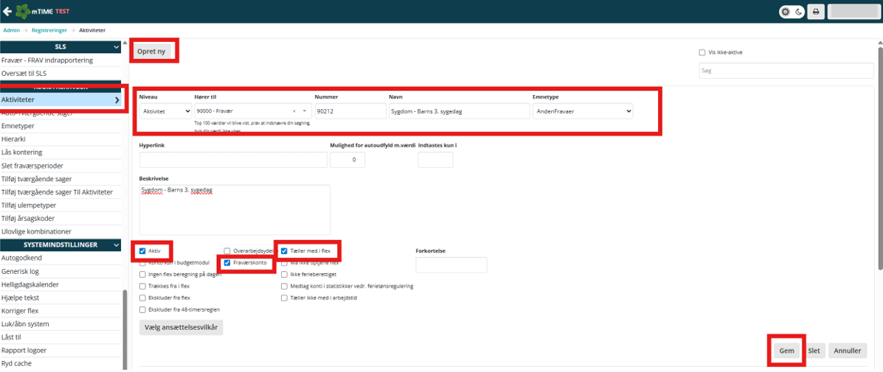The width and height of the screenshot is (883, 372).
Task: Switch to dark mode moon icon
Action: [x=798, y=12]
